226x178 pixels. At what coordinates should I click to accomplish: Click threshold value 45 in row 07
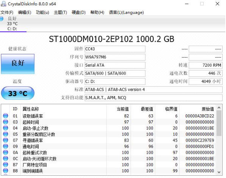point(175,141)
